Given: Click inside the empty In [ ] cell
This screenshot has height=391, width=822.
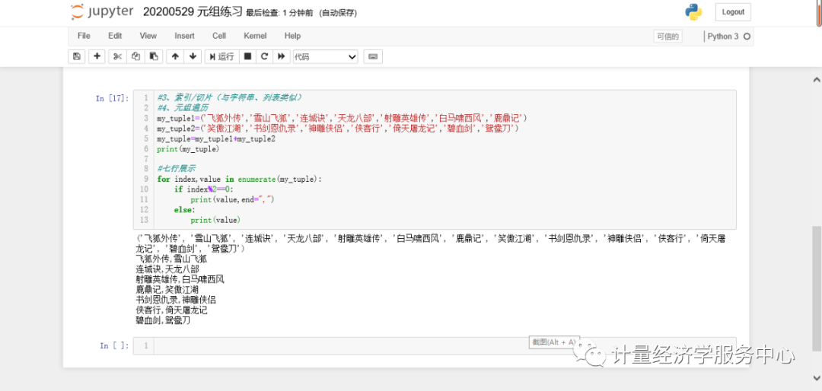Looking at the screenshot, I should point(444,346).
